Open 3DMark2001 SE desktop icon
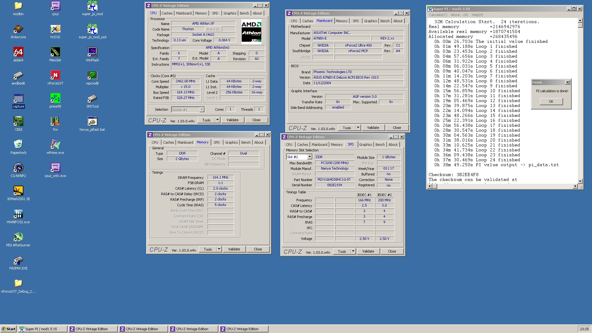592x333 pixels. click(18, 193)
